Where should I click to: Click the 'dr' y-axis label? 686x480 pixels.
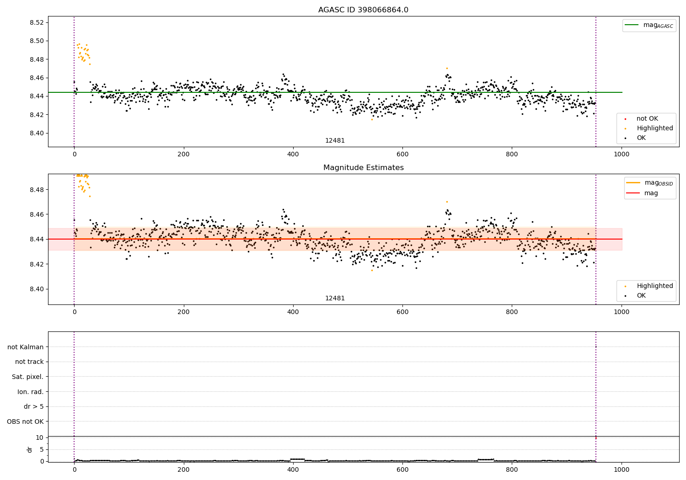[x=30, y=449]
